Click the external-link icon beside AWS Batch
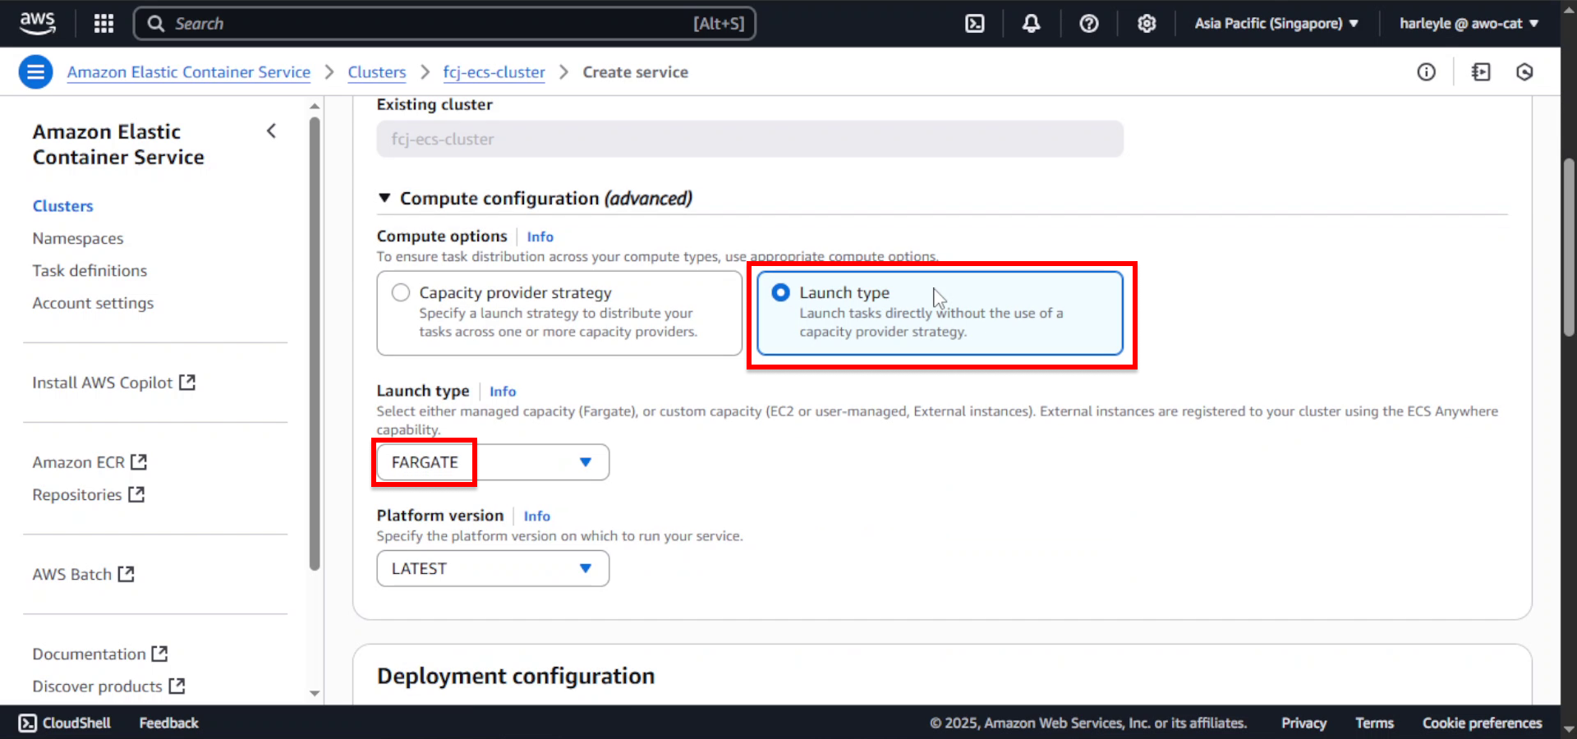The height and width of the screenshot is (739, 1577). (x=126, y=574)
